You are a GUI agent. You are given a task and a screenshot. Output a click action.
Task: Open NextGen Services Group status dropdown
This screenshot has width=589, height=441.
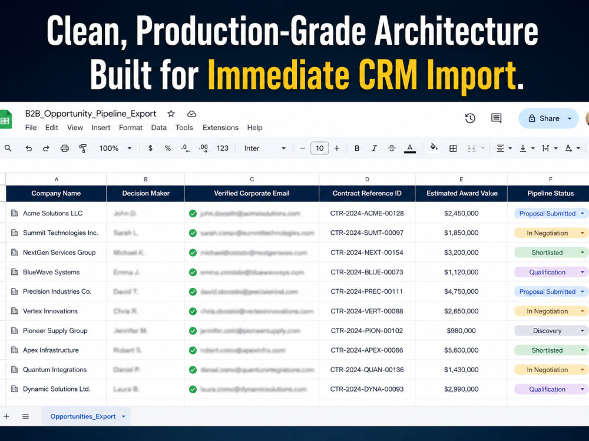click(583, 253)
